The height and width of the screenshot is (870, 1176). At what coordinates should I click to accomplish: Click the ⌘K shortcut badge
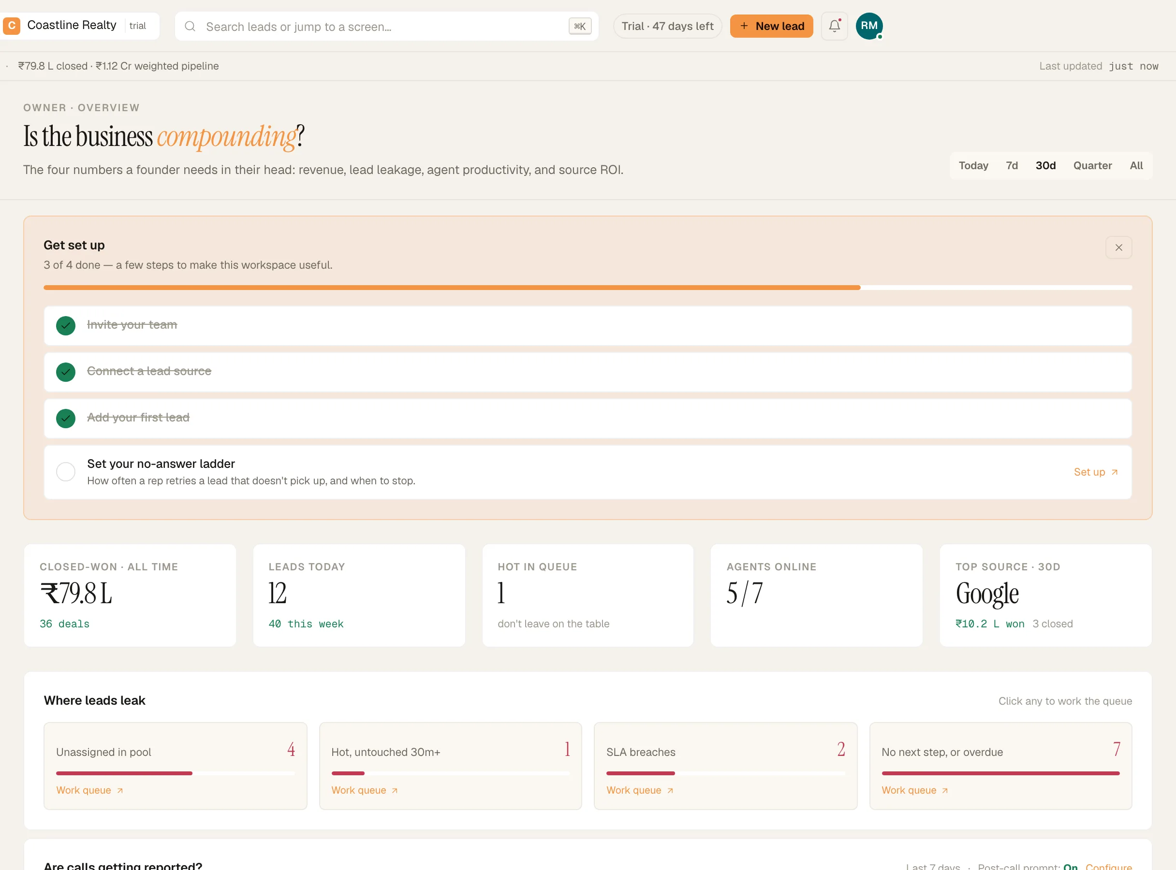pyautogui.click(x=580, y=26)
